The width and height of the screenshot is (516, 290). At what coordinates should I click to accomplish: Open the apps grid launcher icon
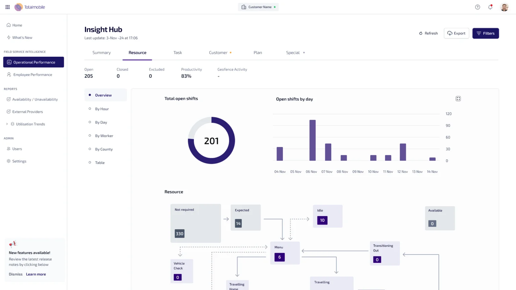[7, 7]
